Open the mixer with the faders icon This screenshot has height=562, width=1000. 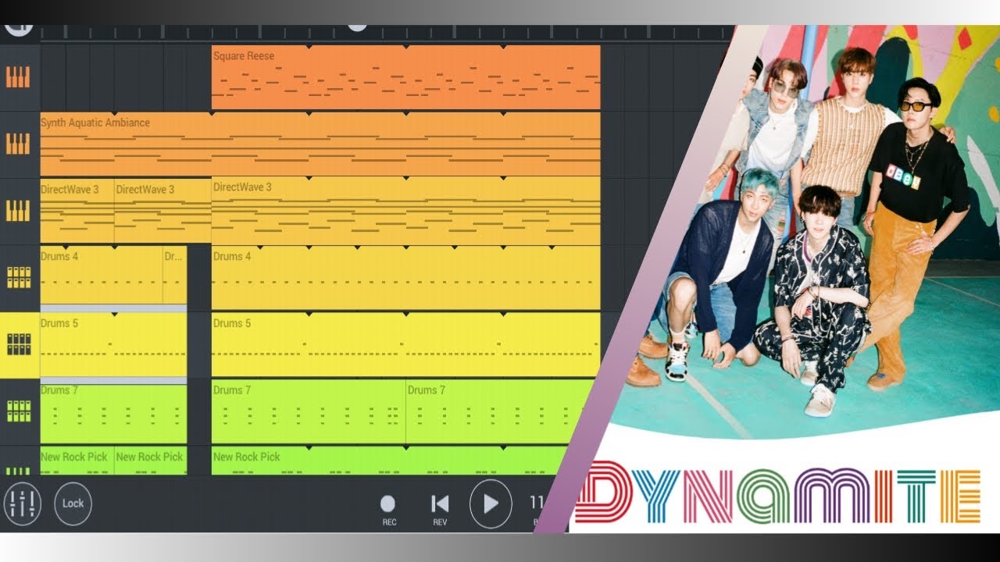coord(22,503)
